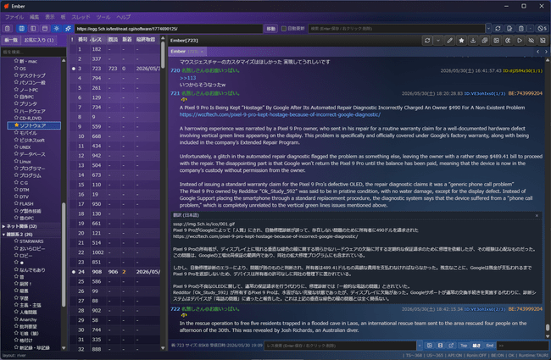Sort thread list by レス column

point(97,40)
